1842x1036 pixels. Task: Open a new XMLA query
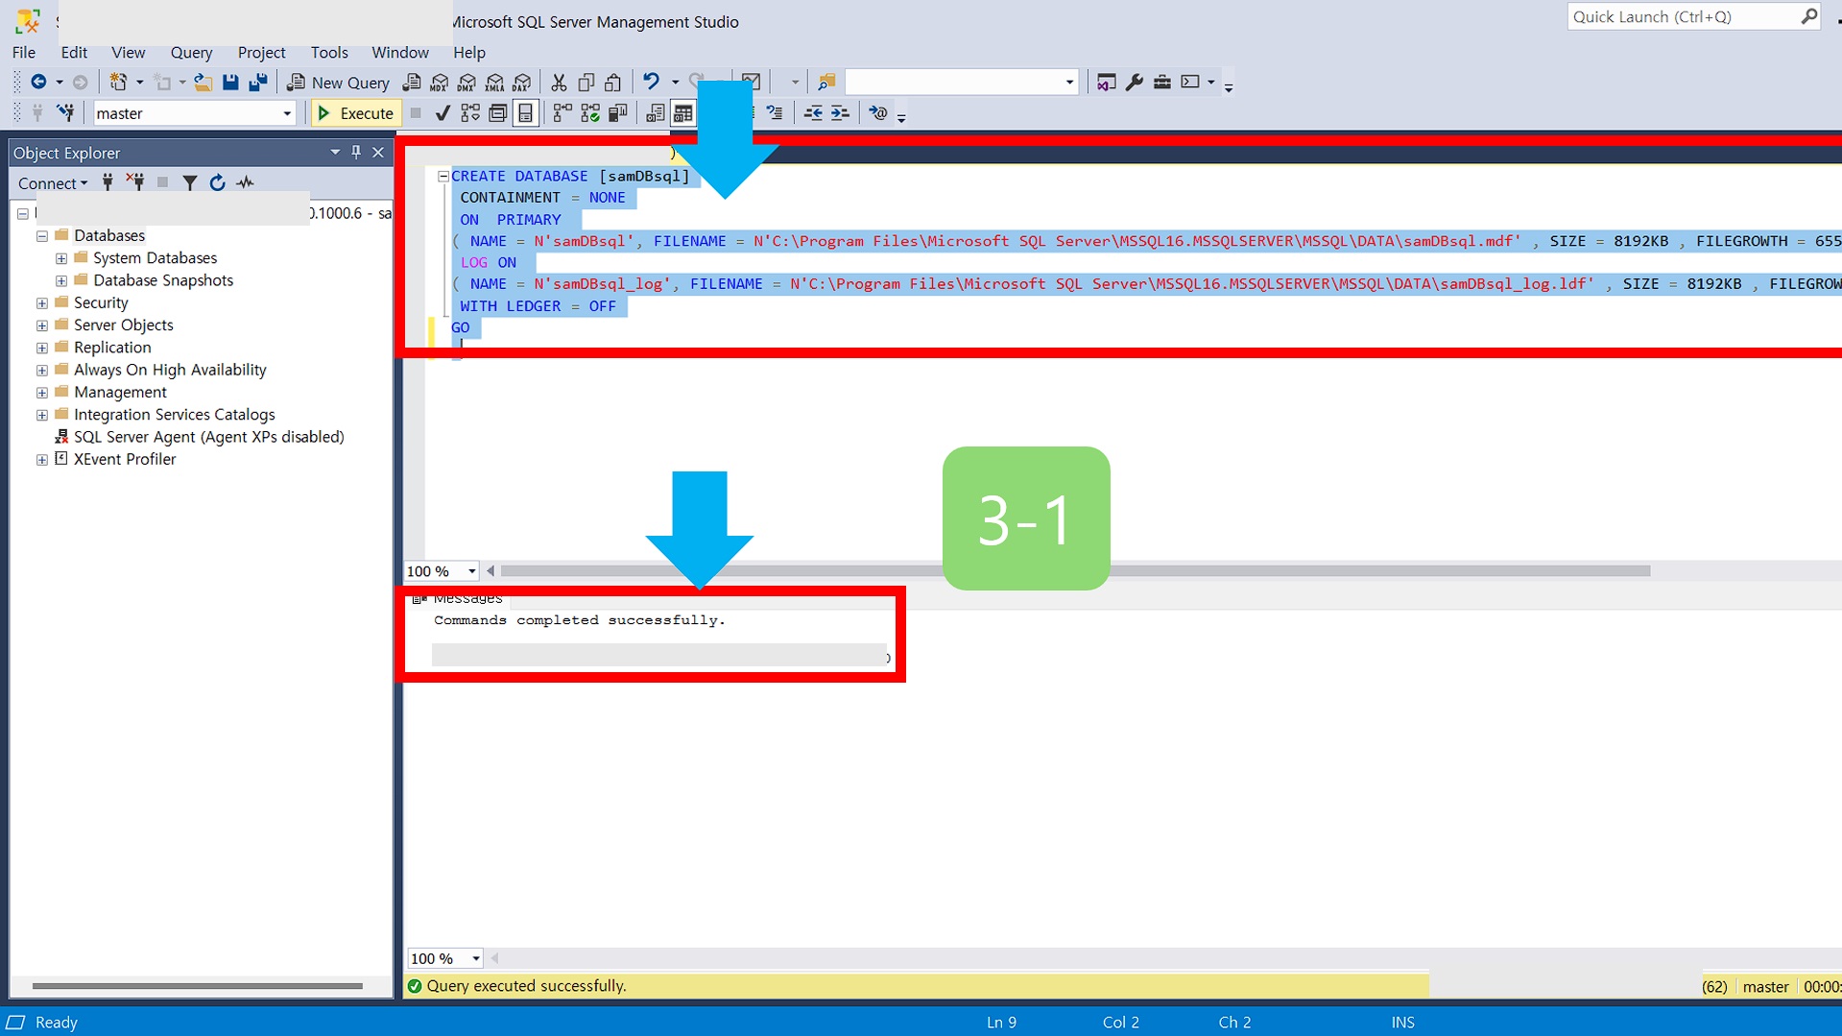[x=495, y=83]
